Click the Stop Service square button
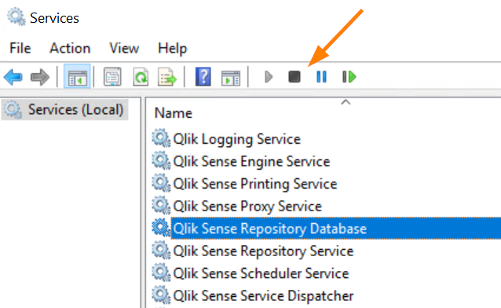The height and width of the screenshot is (308, 501). point(294,77)
